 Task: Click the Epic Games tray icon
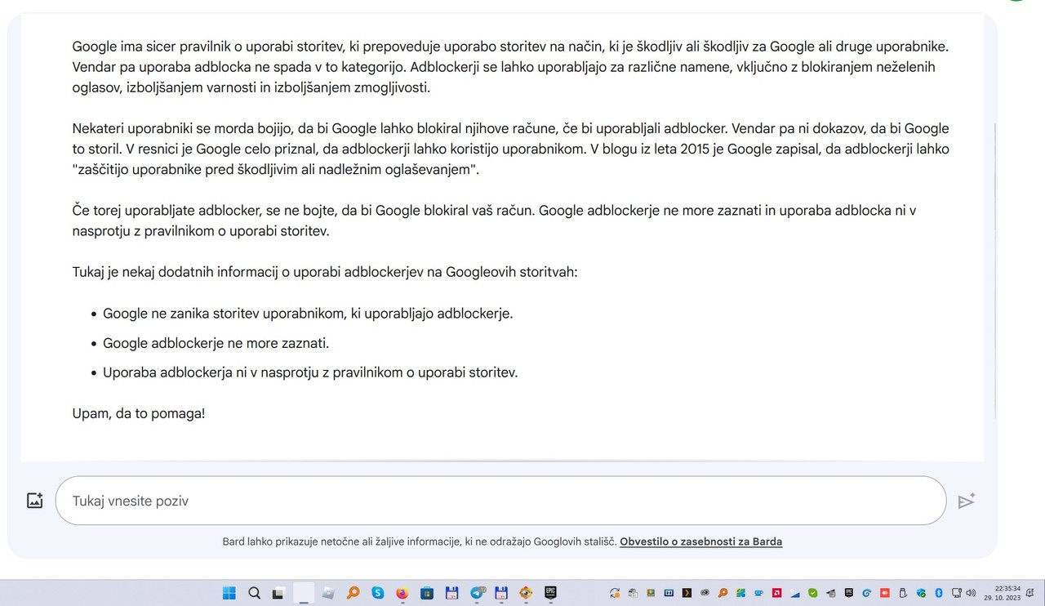point(848,593)
